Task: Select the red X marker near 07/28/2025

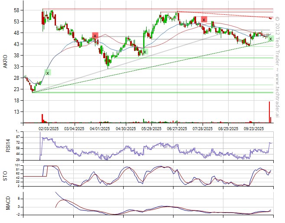Action: pyautogui.click(x=203, y=20)
